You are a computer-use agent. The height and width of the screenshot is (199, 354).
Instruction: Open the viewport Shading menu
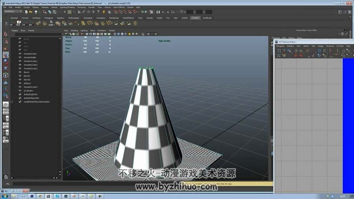click(74, 30)
